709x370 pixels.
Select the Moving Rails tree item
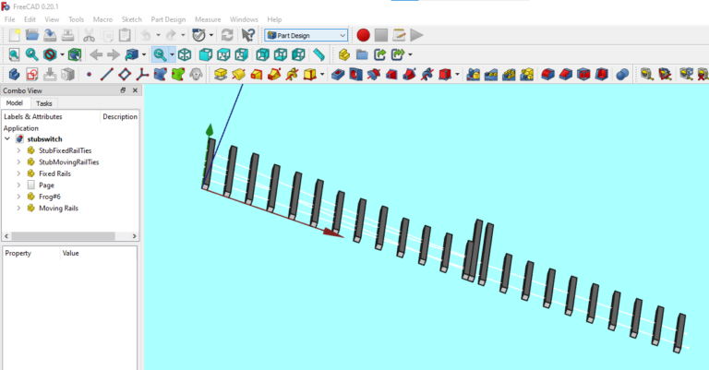point(58,209)
